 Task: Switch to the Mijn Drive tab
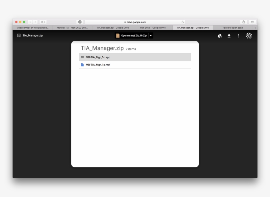coord(153,28)
